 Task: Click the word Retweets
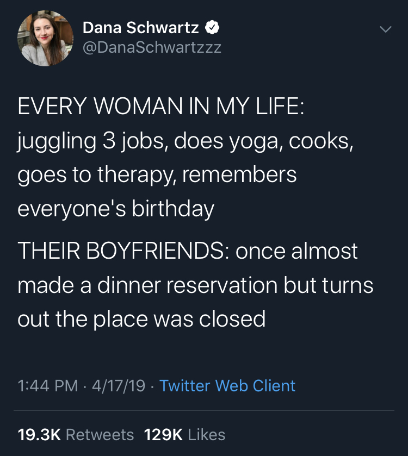[100, 434]
